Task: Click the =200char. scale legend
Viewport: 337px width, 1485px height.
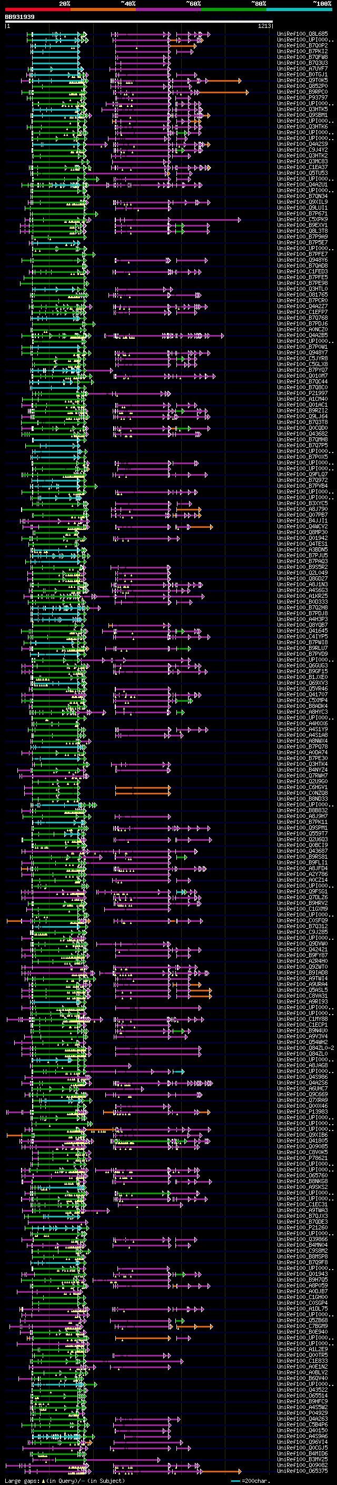Action: pyautogui.click(x=255, y=1481)
